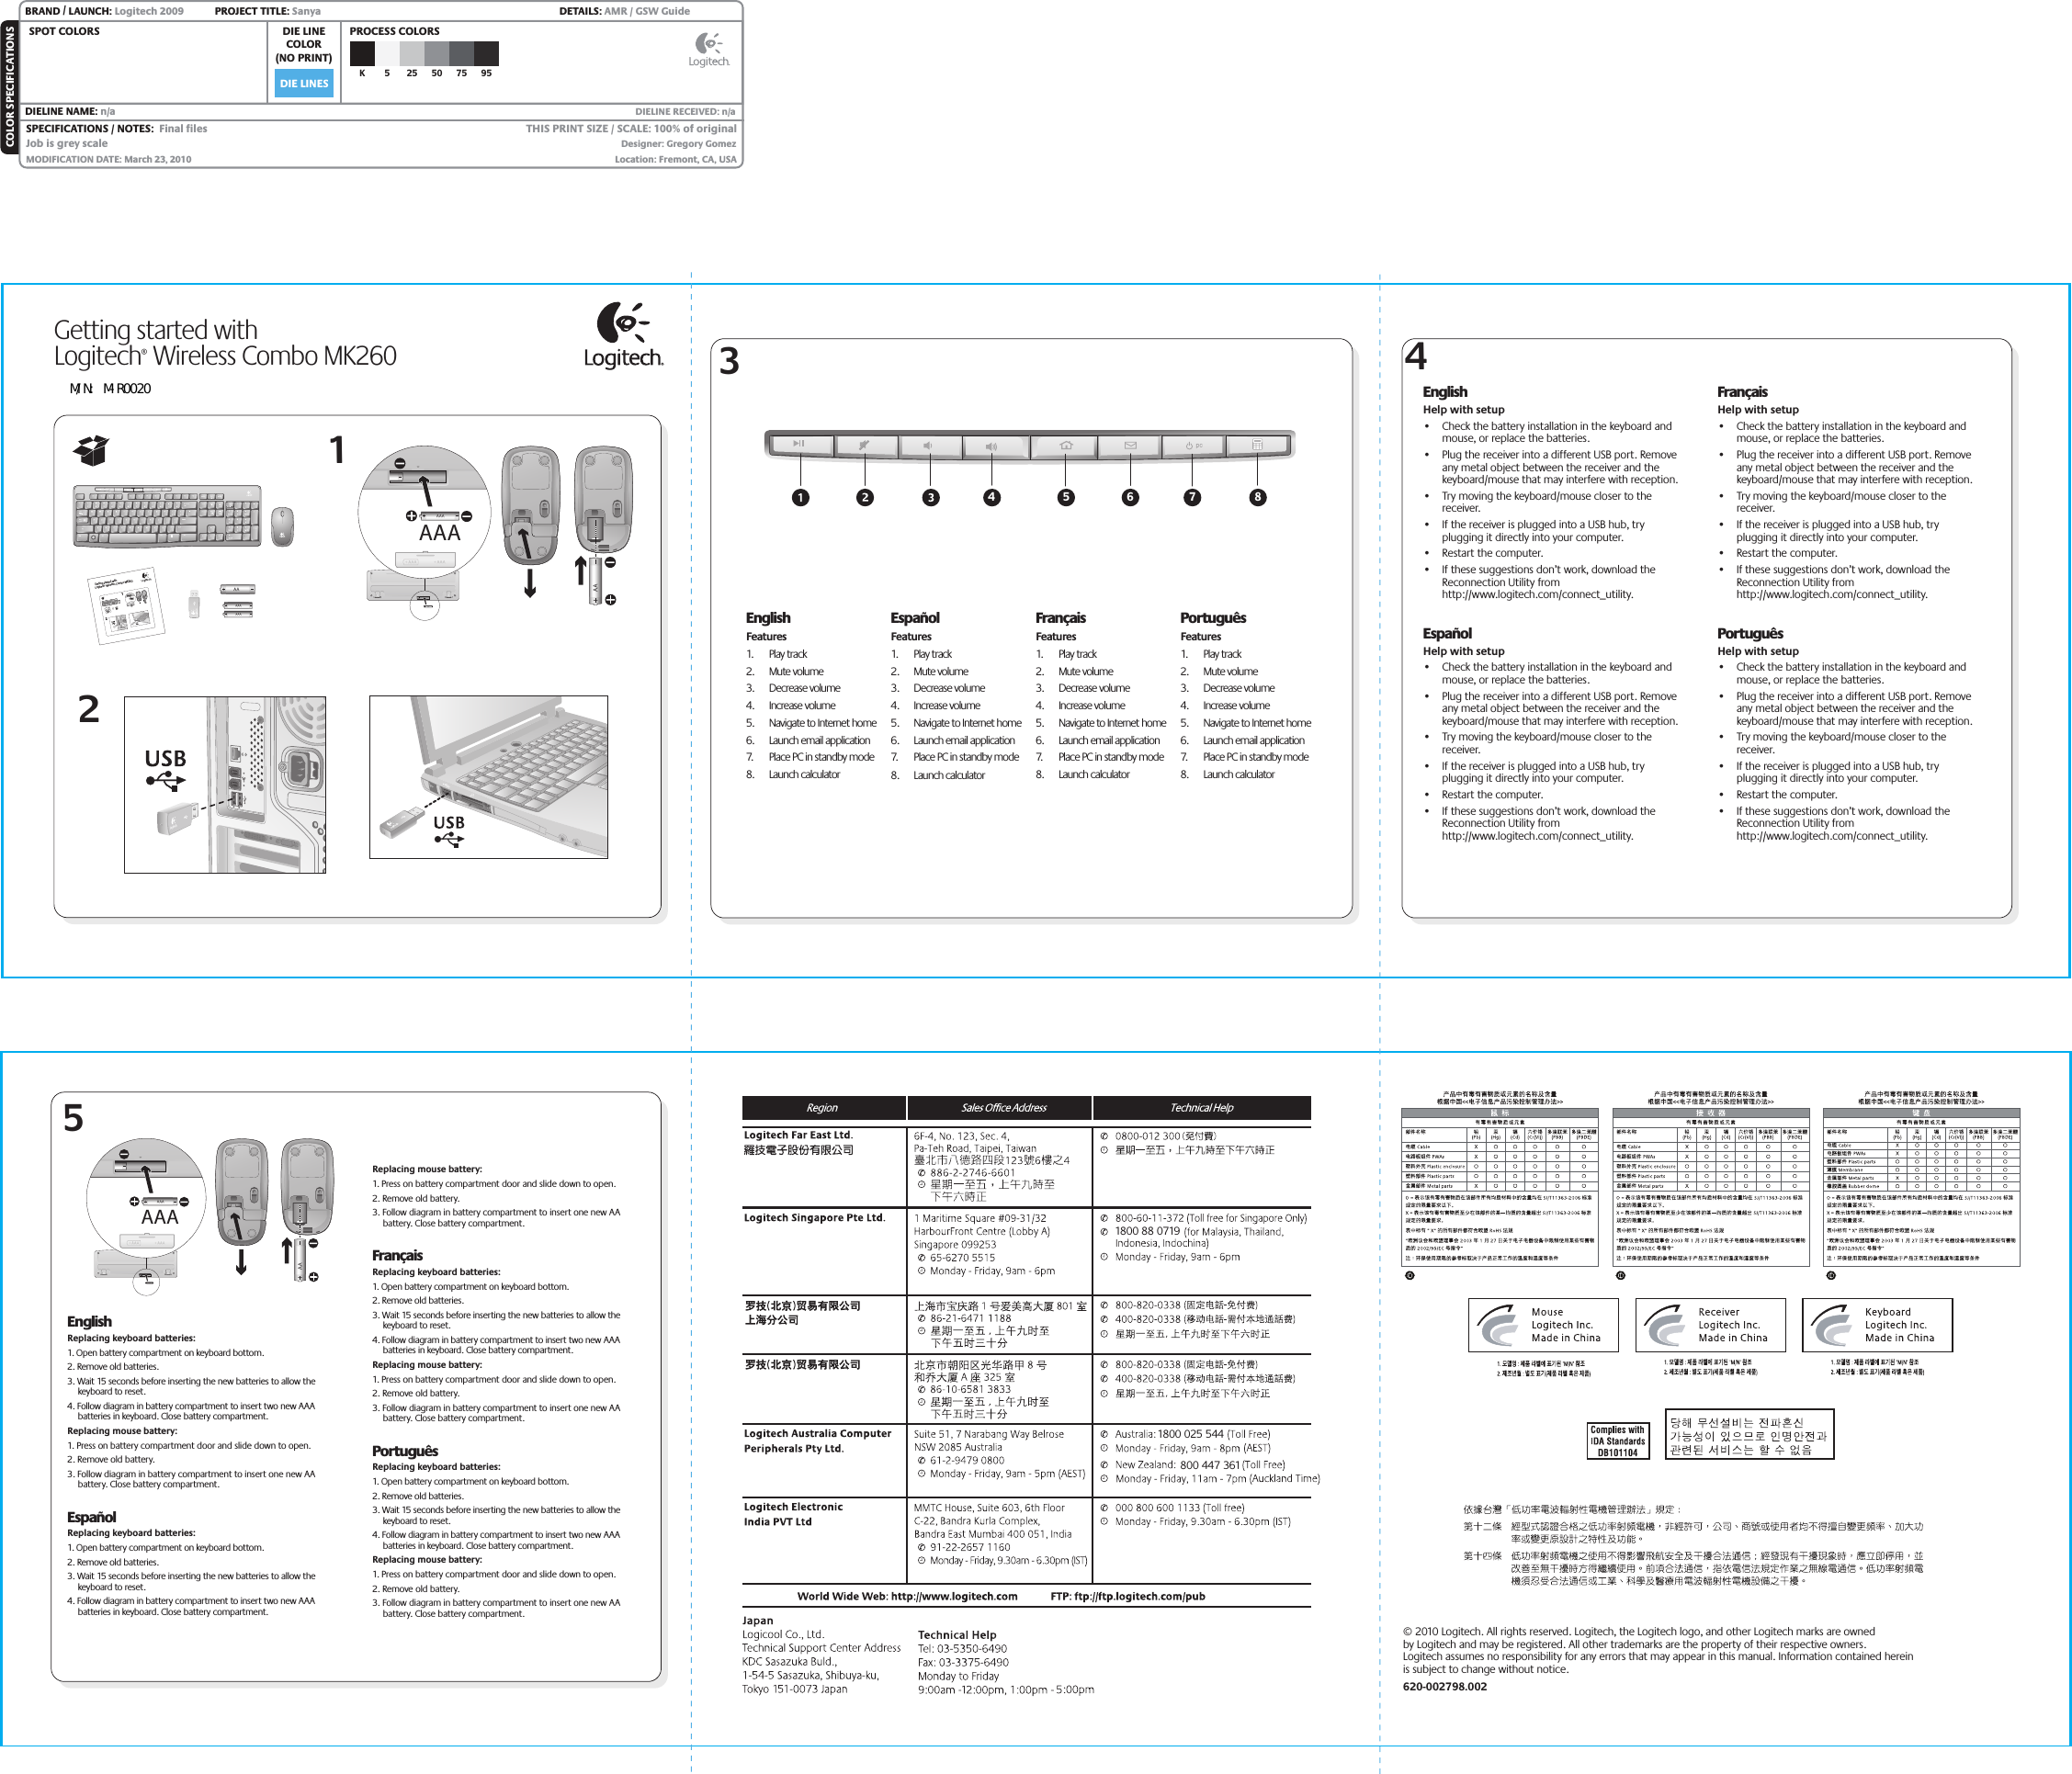Screen dimensions: 2072x1774
Task: Click the Region table header
Action: (823, 1107)
